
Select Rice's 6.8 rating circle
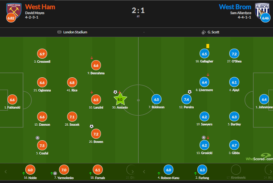coord(72,83)
